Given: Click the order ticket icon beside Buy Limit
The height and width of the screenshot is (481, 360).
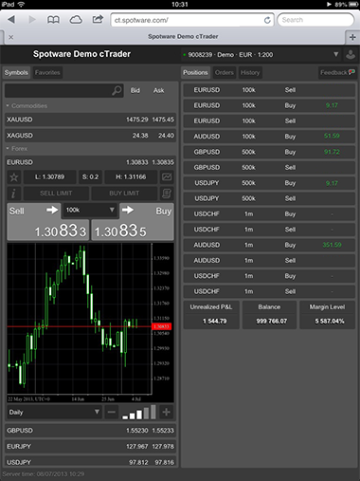Looking at the screenshot, I should click(167, 194).
